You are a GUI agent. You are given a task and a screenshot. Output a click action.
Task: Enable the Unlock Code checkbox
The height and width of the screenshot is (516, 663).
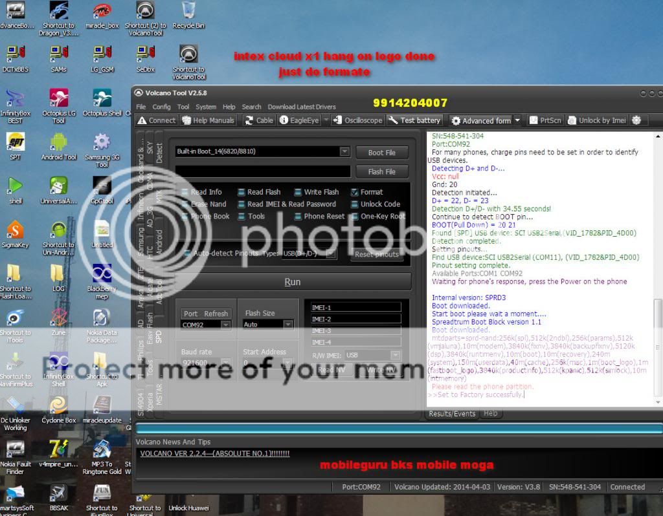point(354,204)
